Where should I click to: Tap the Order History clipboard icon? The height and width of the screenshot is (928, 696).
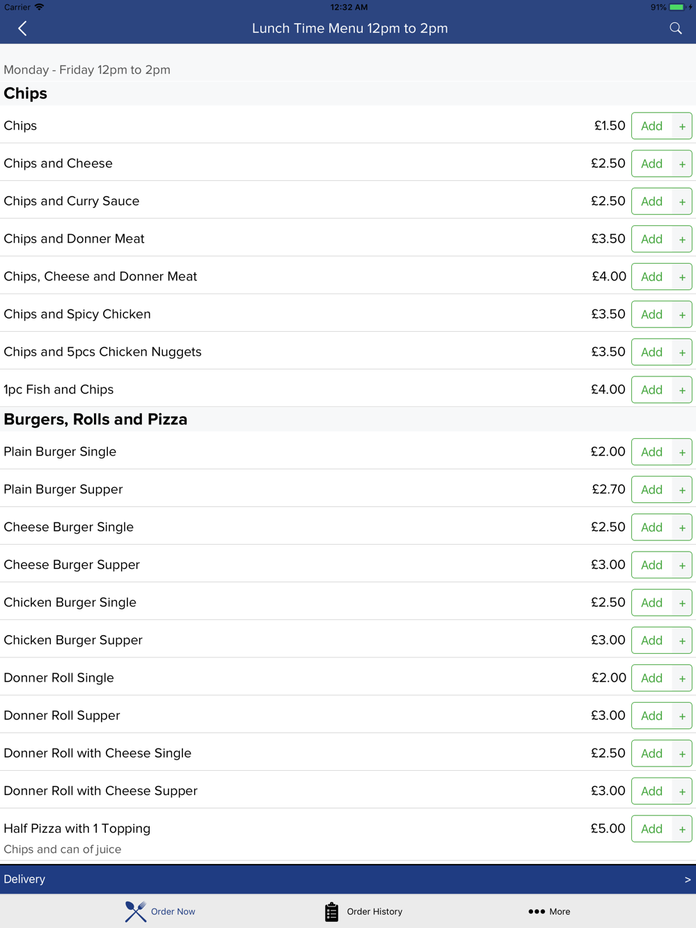331,911
